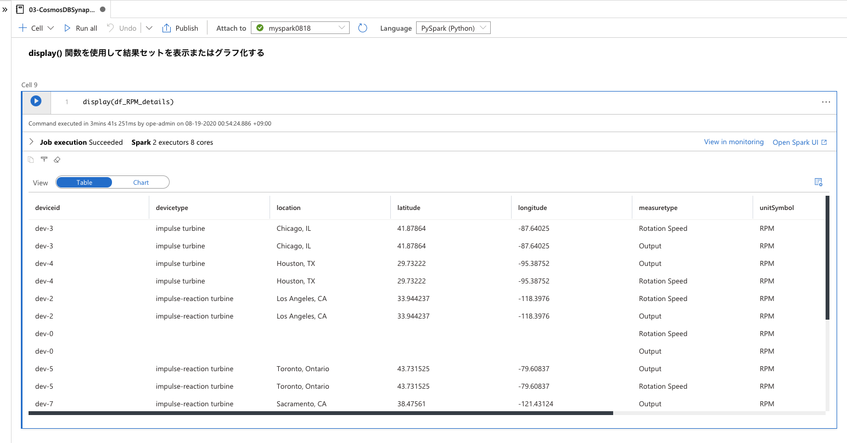
Task: Open the cell's more options ellipsis
Action: (826, 102)
